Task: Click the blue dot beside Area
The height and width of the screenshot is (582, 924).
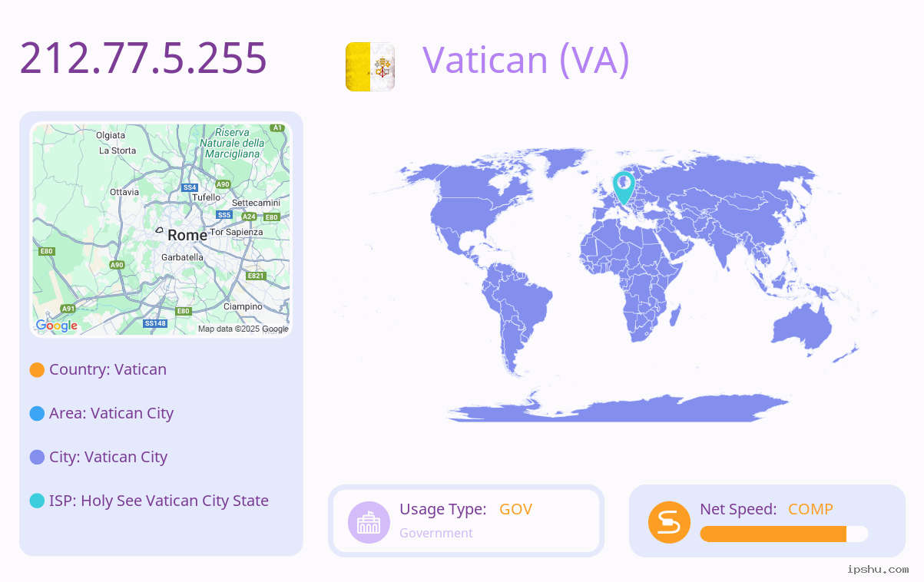Action: 37,414
